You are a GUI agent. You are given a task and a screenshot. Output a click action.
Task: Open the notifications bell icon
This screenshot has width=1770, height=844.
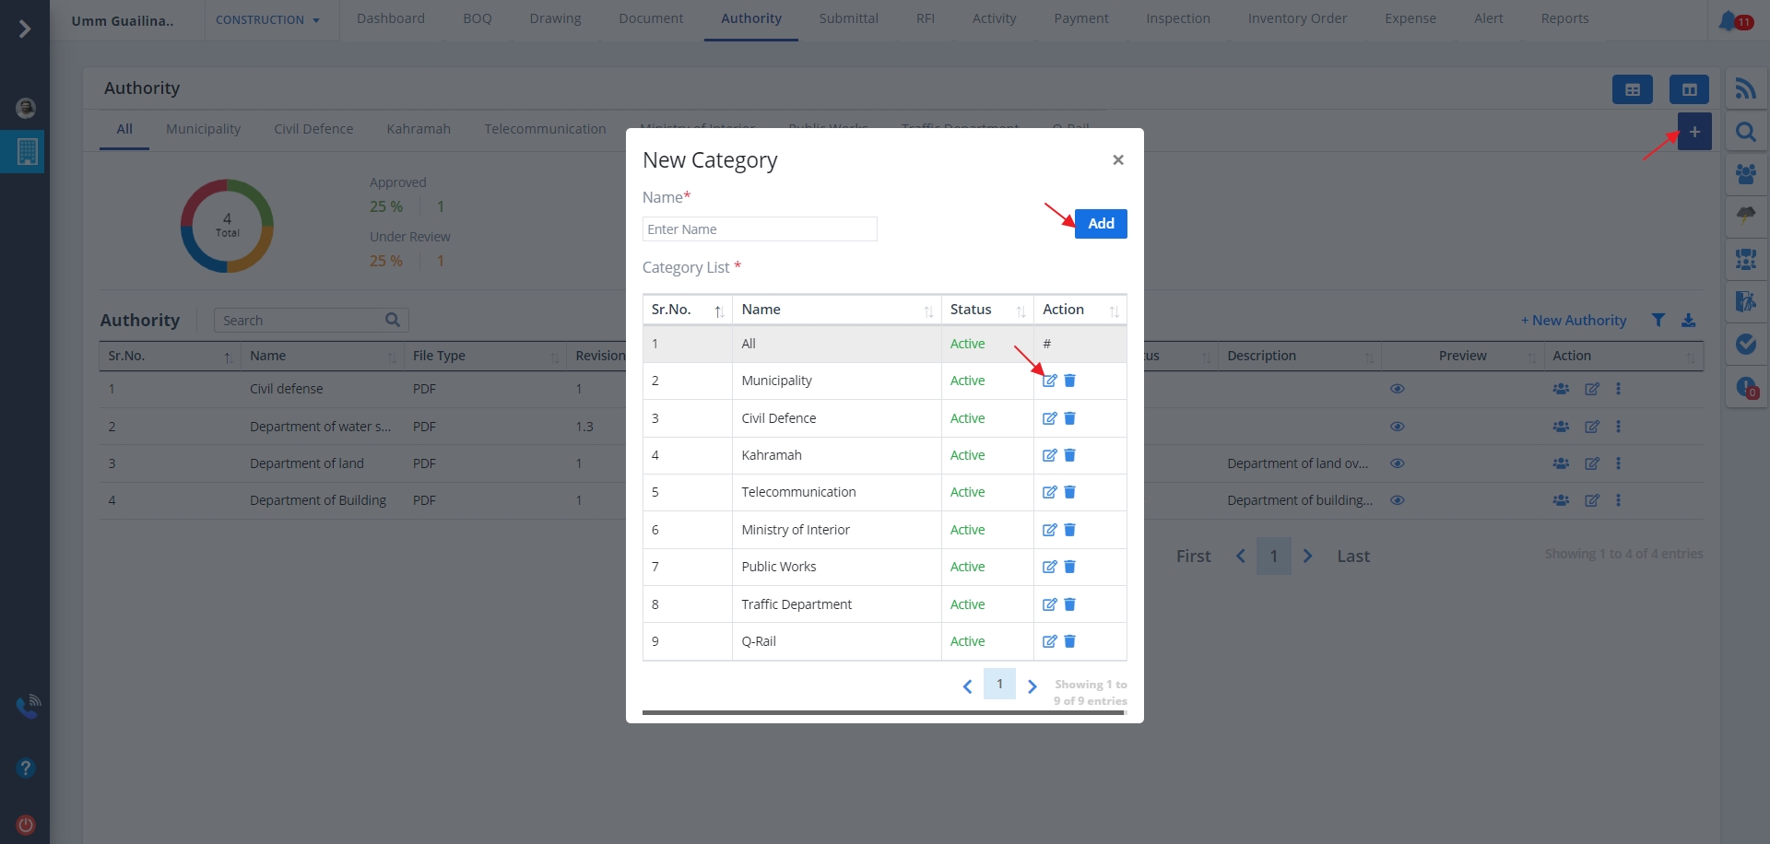tap(1729, 20)
